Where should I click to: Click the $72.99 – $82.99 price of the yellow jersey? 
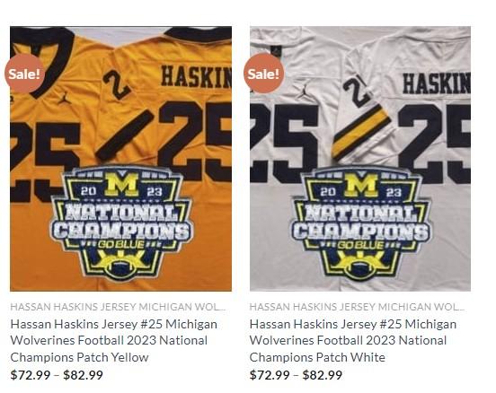[57, 375]
